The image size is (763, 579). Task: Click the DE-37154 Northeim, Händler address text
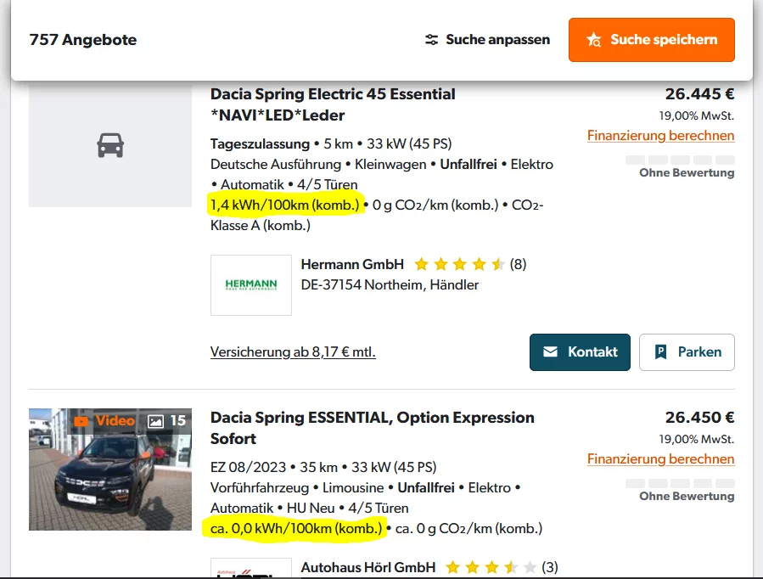(390, 284)
